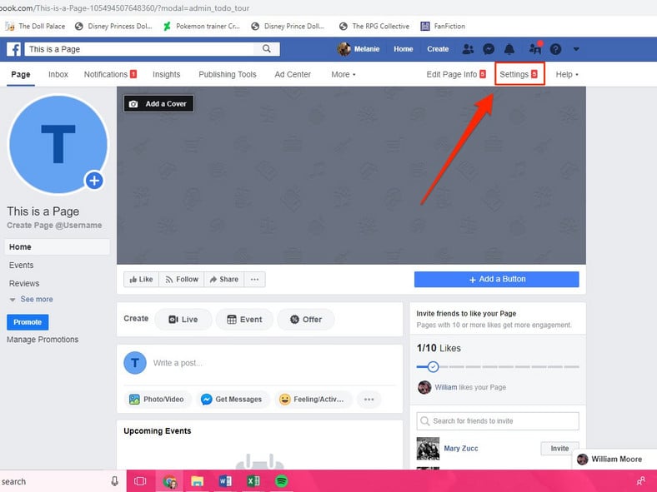
Task: Create an Event
Action: [244, 319]
